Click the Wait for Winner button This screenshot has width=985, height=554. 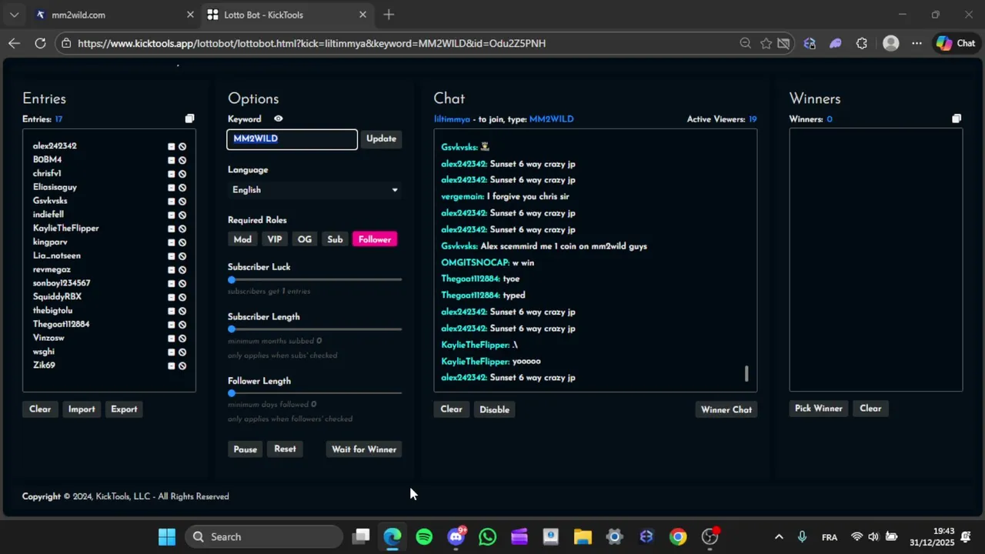[x=364, y=449]
